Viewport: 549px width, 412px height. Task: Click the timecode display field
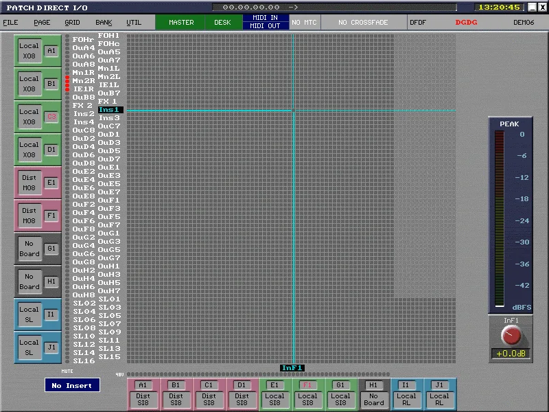click(x=334, y=8)
